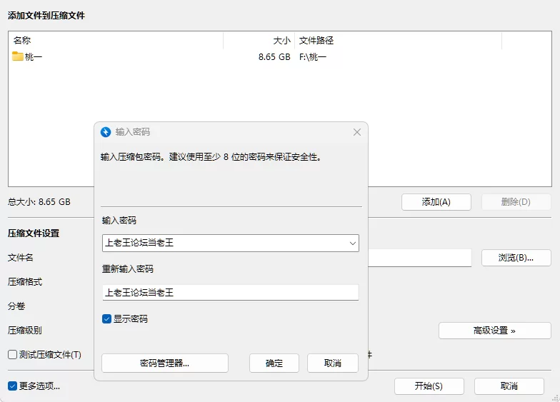560x402 pixels.
Task: Toggle the 更多选项... checkbox
Action: pyautogui.click(x=13, y=386)
